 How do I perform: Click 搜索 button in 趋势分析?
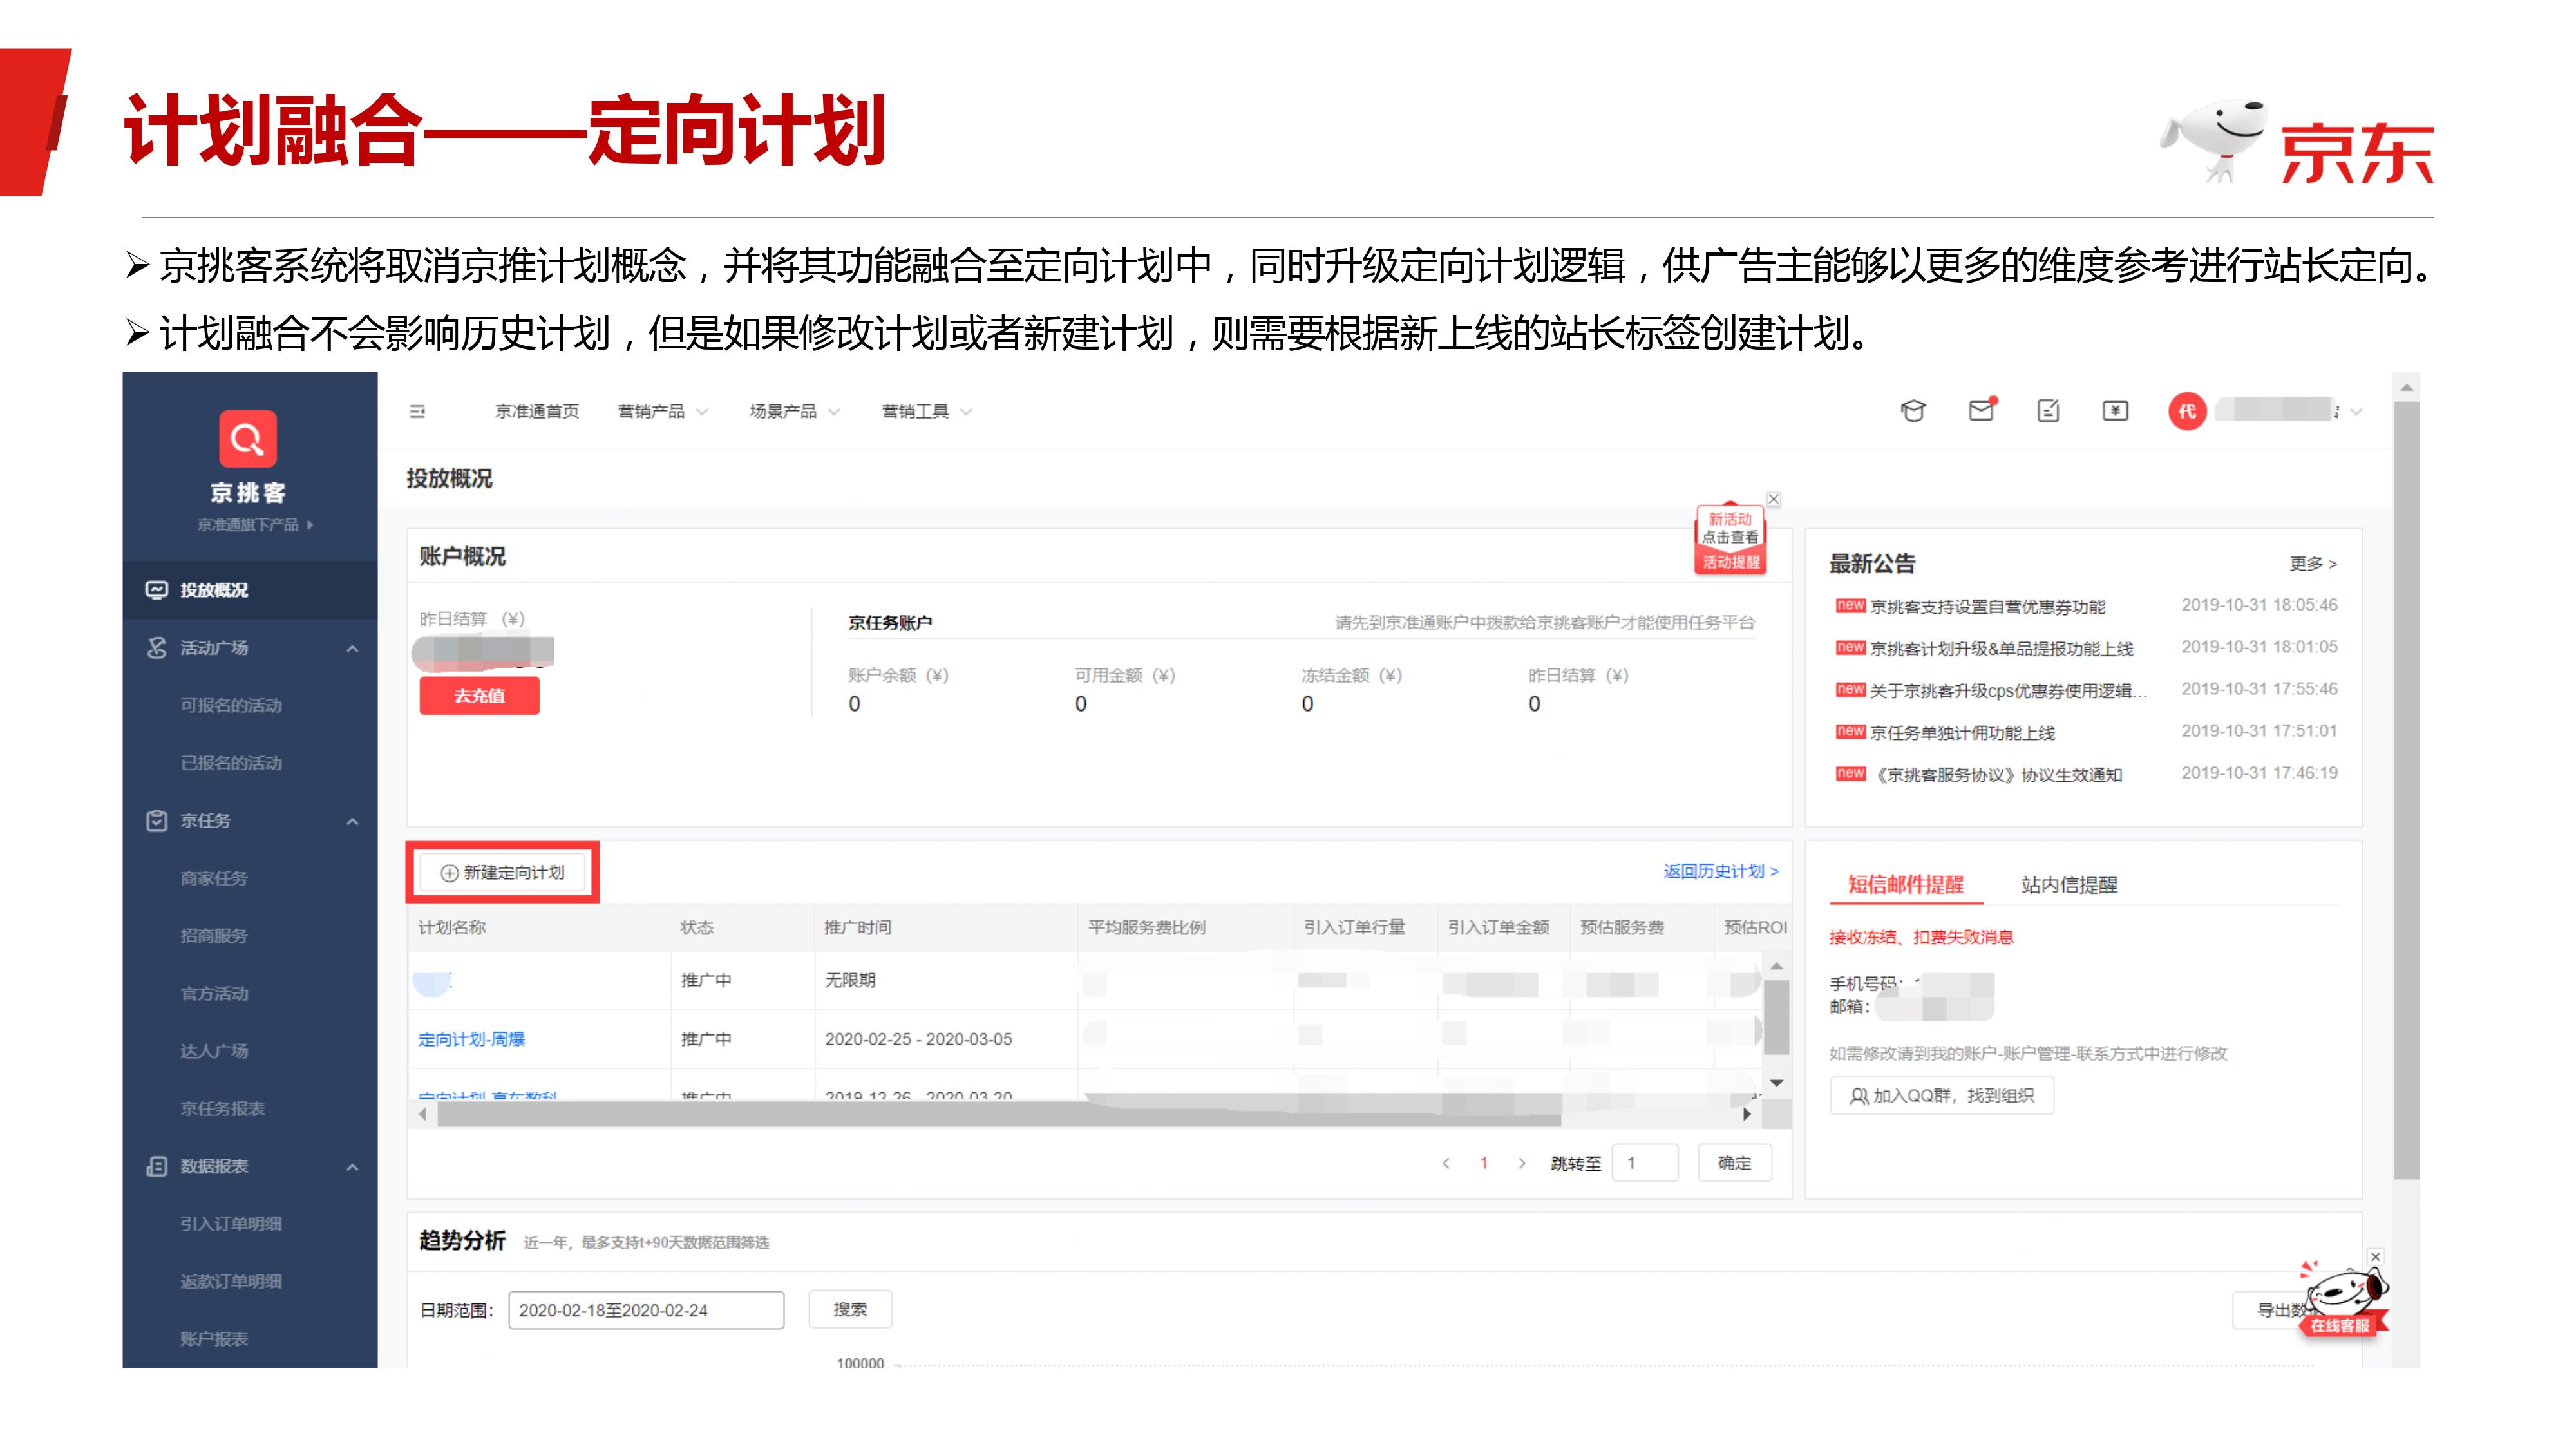pos(850,1310)
